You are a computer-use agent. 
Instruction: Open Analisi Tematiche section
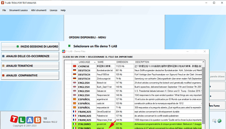coord(30,66)
